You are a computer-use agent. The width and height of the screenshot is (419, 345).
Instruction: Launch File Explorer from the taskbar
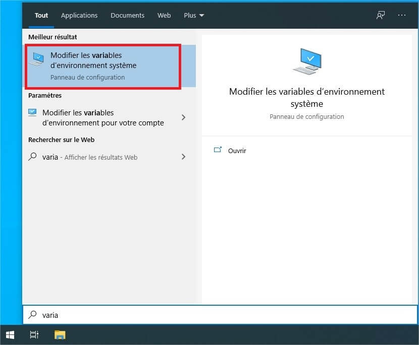[60, 334]
